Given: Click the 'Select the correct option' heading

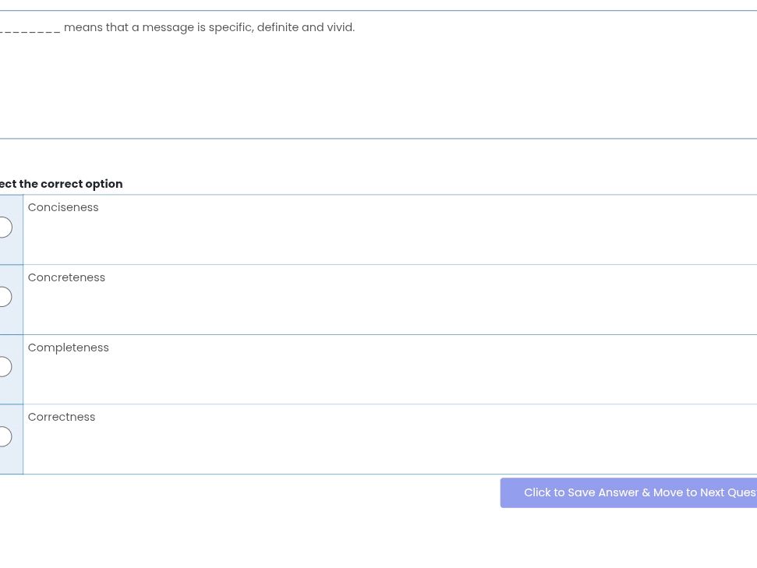Looking at the screenshot, I should (62, 184).
